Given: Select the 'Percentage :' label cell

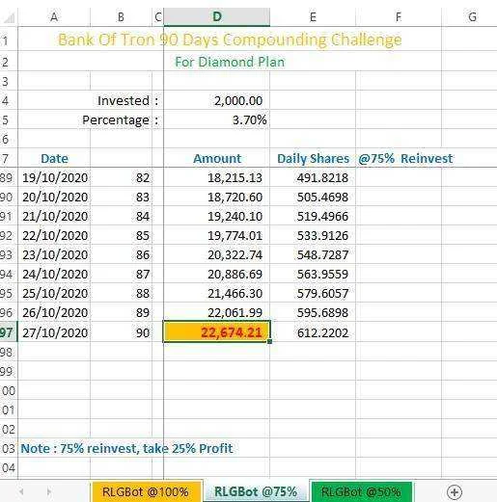Looking at the screenshot, I should (x=121, y=120).
